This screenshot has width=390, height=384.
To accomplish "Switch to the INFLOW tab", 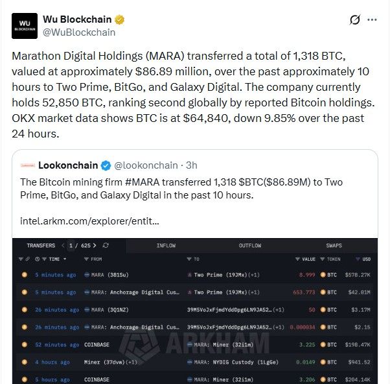I will tap(166, 246).
